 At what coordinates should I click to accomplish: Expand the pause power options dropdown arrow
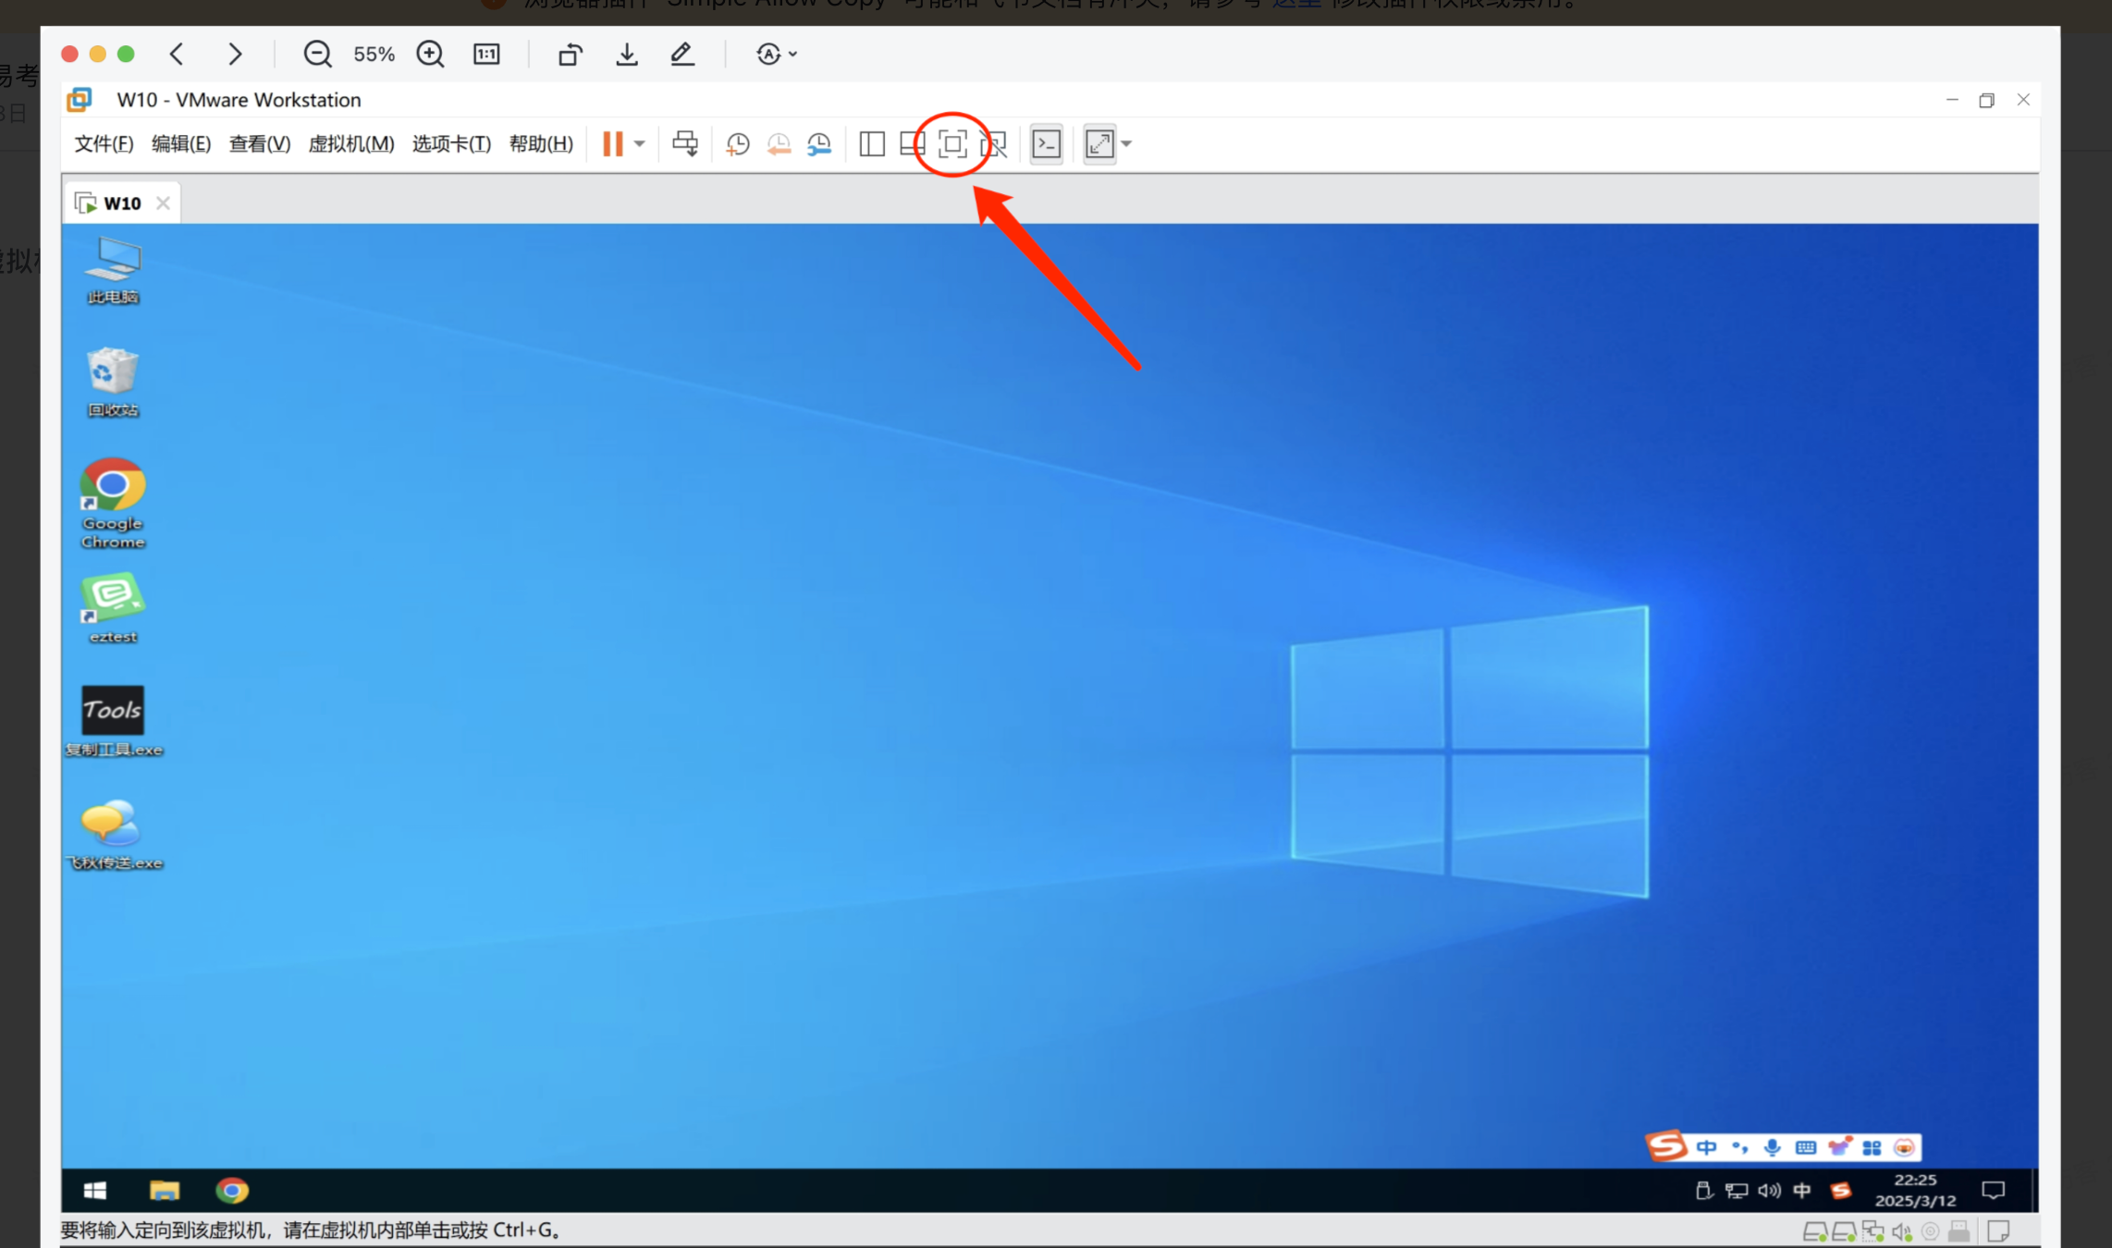[x=640, y=144]
